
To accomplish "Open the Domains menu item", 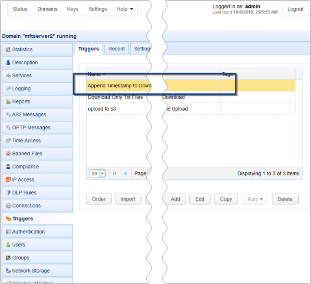I will click(48, 9).
